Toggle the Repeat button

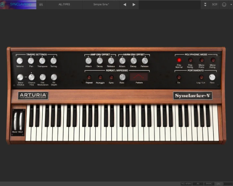(x=89, y=77)
